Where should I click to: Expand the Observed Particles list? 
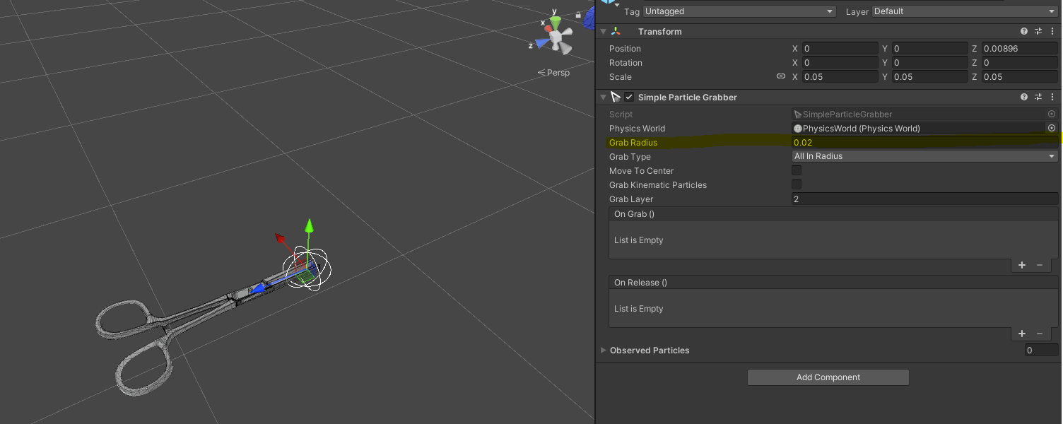pos(603,351)
